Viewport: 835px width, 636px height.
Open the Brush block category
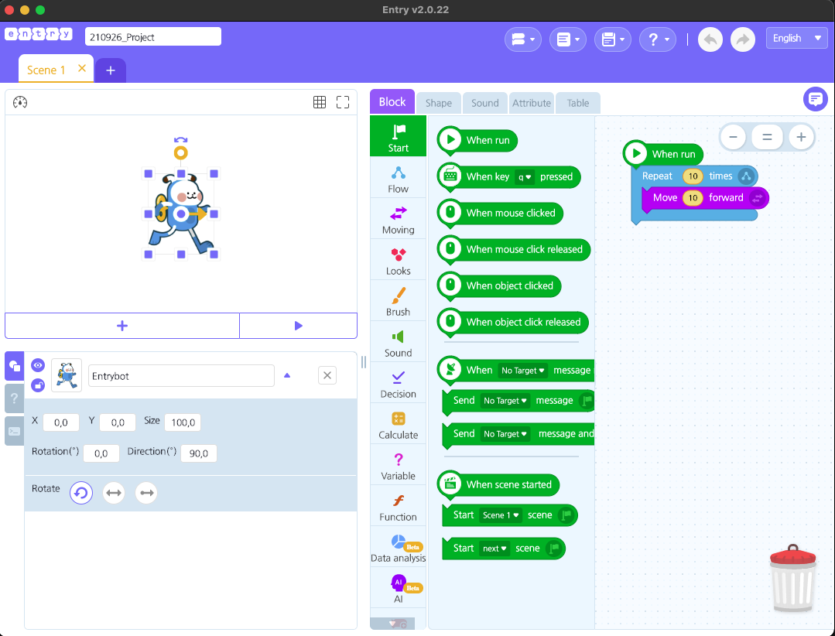[x=398, y=301]
